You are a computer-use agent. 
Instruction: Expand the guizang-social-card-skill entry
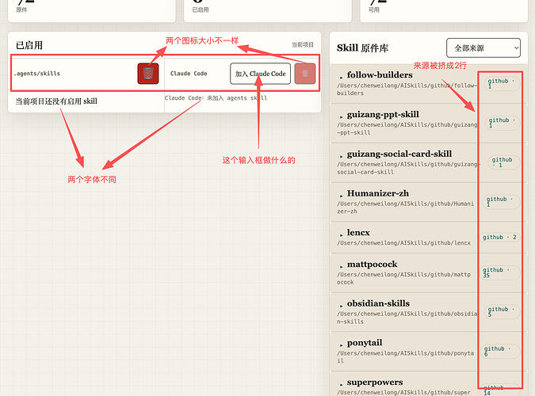coord(341,157)
